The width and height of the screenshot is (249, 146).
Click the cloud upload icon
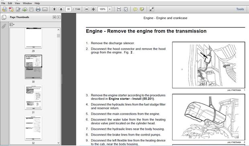(24, 9)
